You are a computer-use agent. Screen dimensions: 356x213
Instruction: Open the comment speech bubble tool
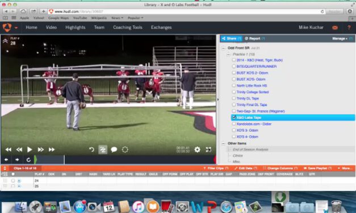coord(114,150)
